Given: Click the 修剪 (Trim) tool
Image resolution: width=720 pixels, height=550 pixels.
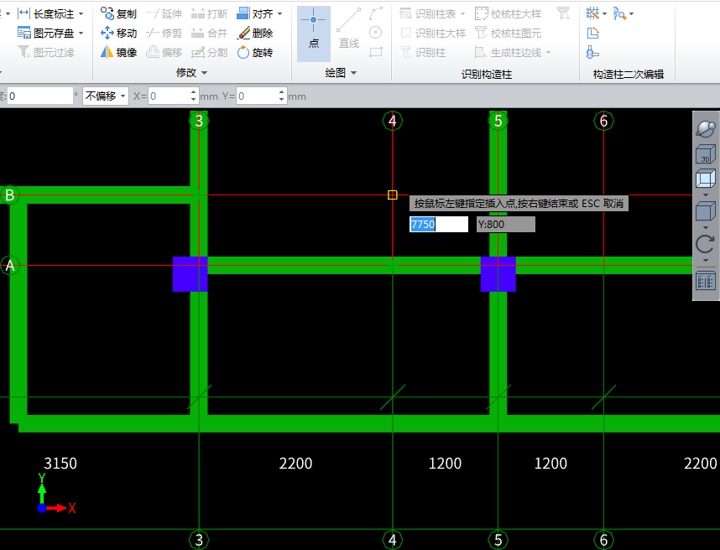Looking at the screenshot, I should pos(164,33).
